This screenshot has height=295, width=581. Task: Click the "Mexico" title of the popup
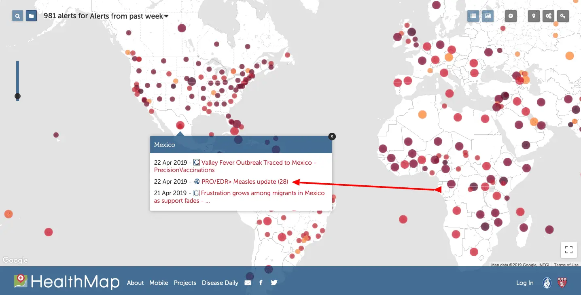pos(165,145)
